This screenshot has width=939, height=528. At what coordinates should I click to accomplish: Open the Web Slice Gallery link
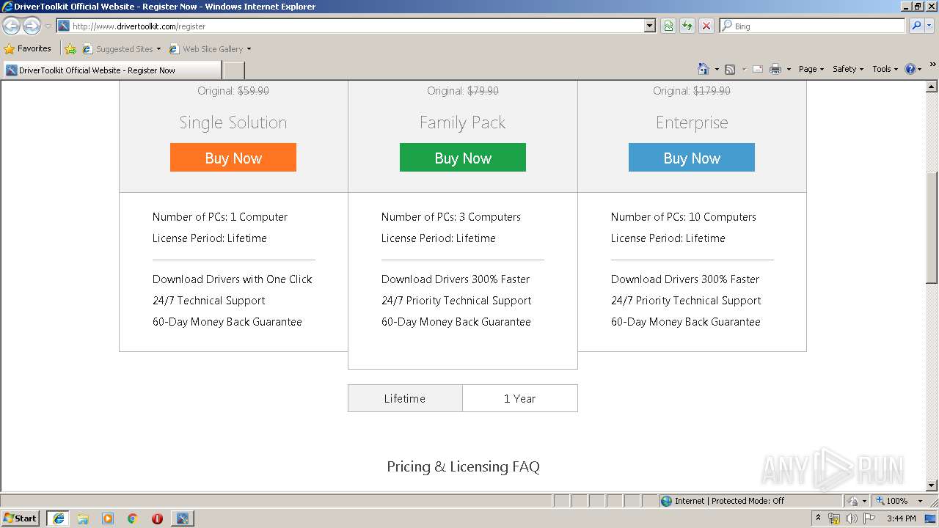pyautogui.click(x=211, y=49)
